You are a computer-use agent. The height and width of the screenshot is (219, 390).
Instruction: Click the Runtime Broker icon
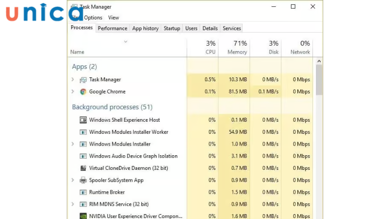[x=83, y=192]
